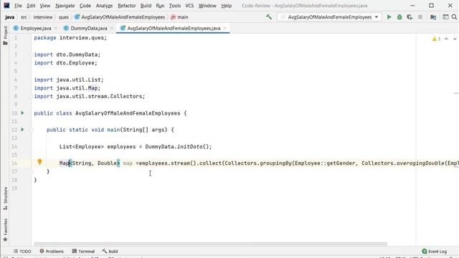The height and width of the screenshot is (258, 459).
Task: Close the DummyData.java tab
Action: point(112,29)
